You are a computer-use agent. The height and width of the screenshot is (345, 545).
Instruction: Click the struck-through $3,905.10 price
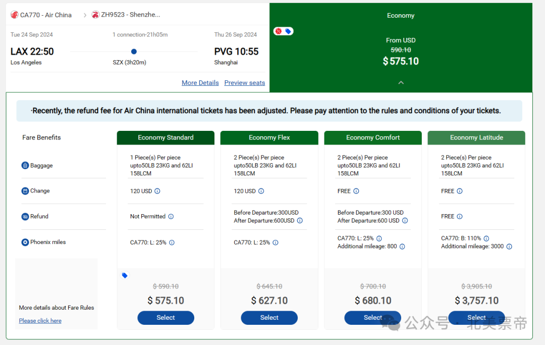[476, 286]
